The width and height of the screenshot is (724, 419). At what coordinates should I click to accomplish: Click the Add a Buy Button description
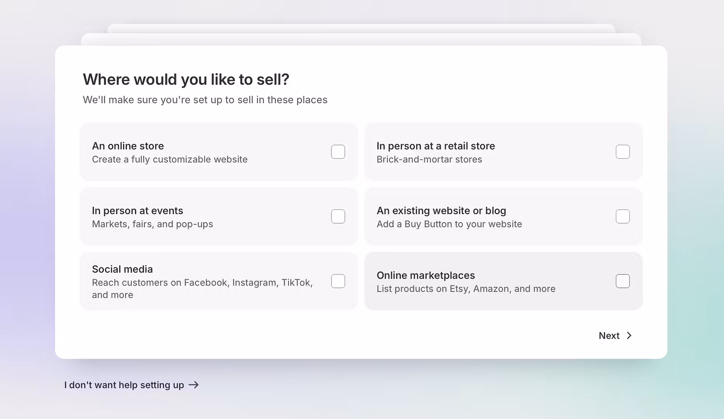point(449,224)
